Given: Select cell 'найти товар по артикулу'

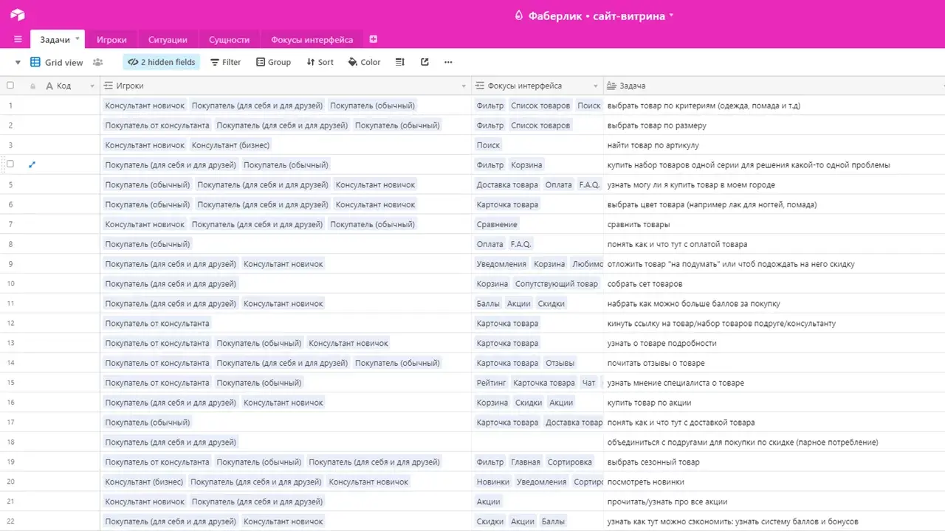Looking at the screenshot, I should [774, 145].
